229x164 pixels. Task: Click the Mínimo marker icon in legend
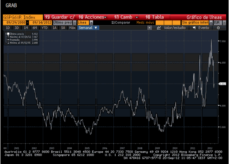(8, 43)
